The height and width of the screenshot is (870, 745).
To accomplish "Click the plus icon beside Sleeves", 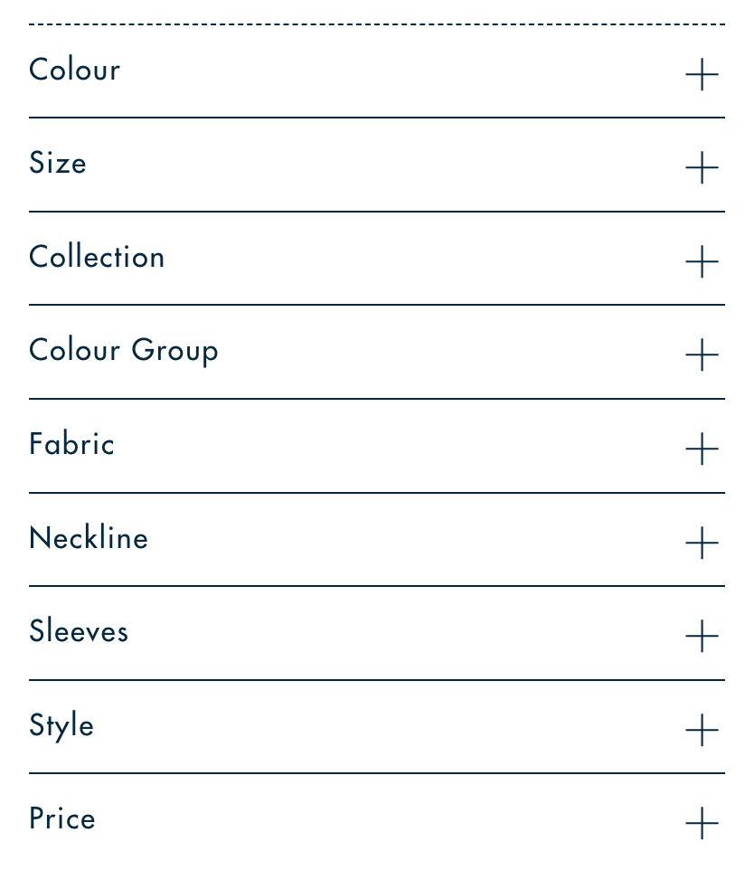I will point(702,636).
